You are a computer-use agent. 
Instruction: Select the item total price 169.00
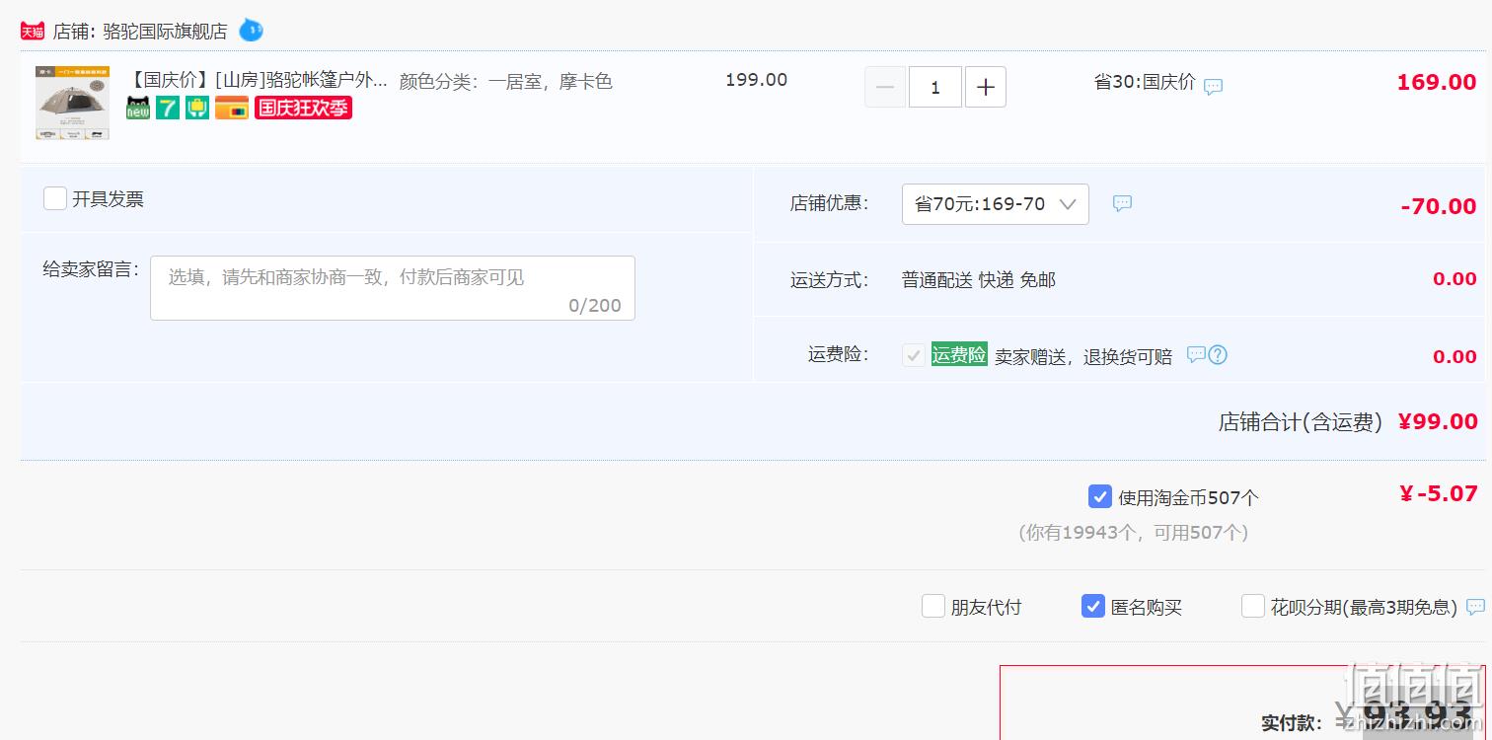click(1437, 82)
